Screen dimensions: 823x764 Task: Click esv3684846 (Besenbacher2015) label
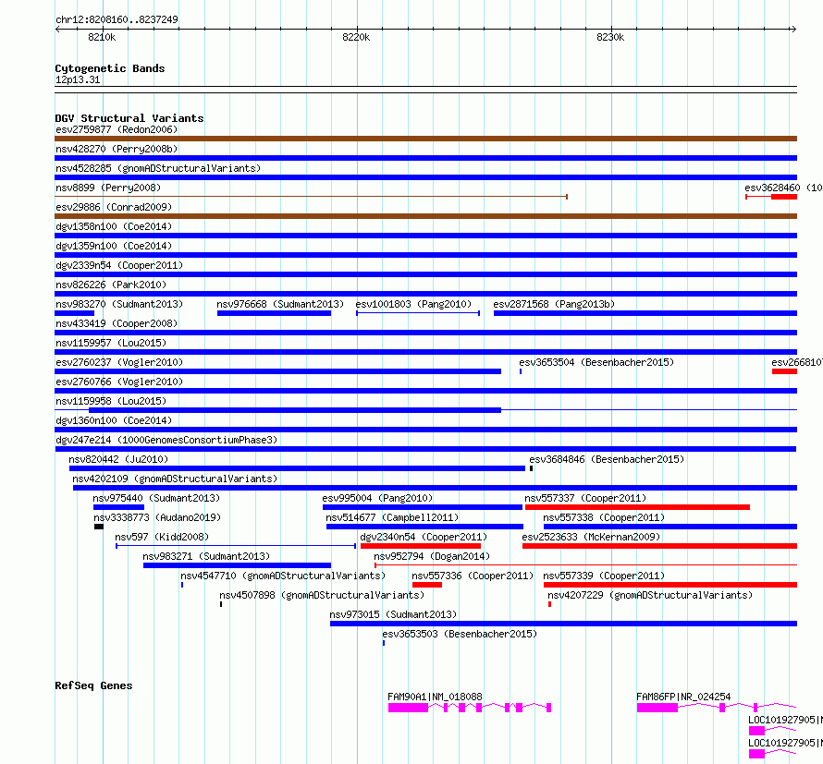click(607, 459)
